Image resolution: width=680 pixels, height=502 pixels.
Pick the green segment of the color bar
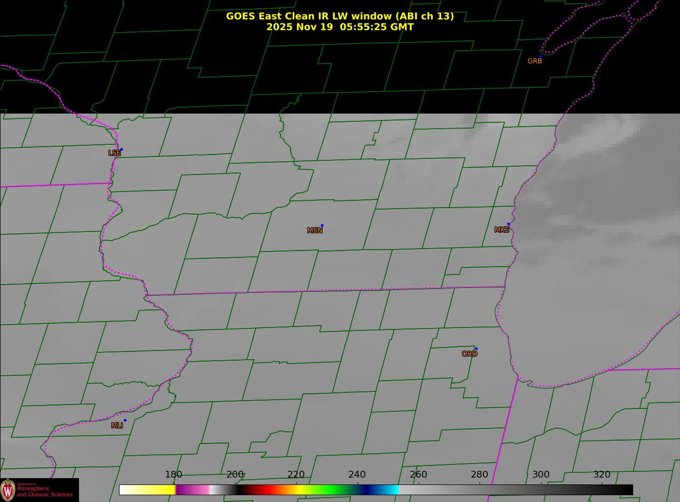click(x=332, y=490)
